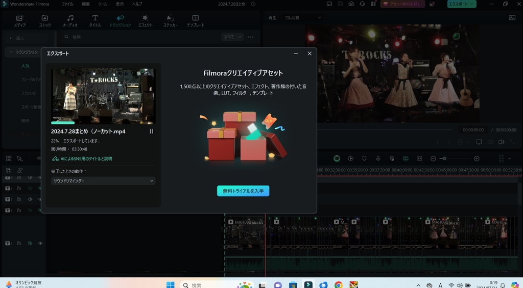
Task: Hide video track 5 with the eye icon
Action: coord(40,243)
